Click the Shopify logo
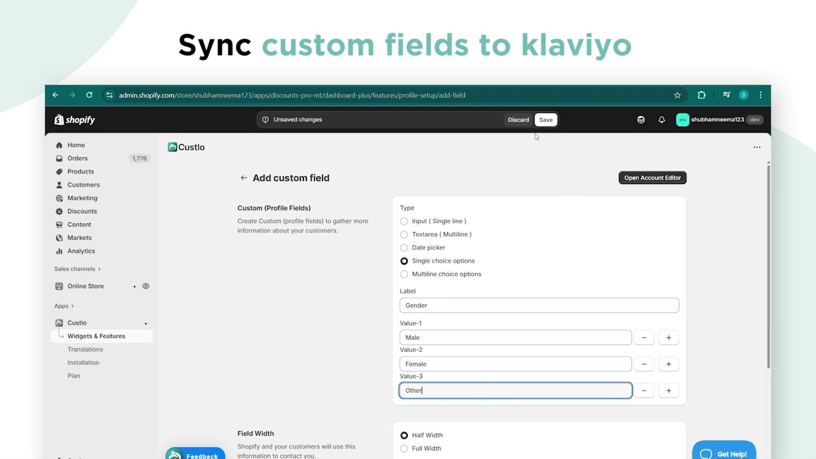Viewport: 816px width, 459px height. [x=75, y=120]
